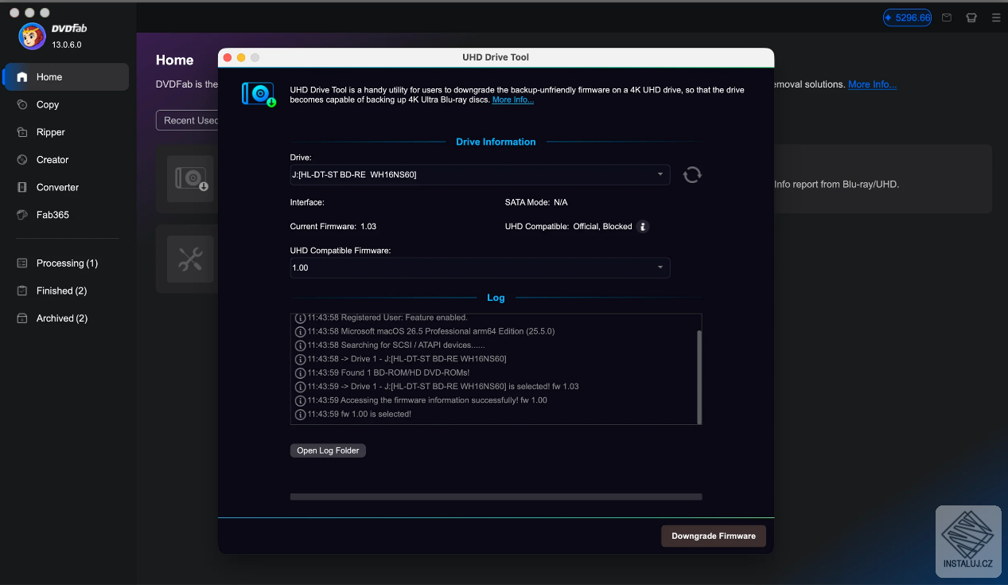Click 'UHD Compatible: Official, Blocked' text
Image resolution: width=1008 pixels, height=585 pixels.
pyautogui.click(x=568, y=227)
